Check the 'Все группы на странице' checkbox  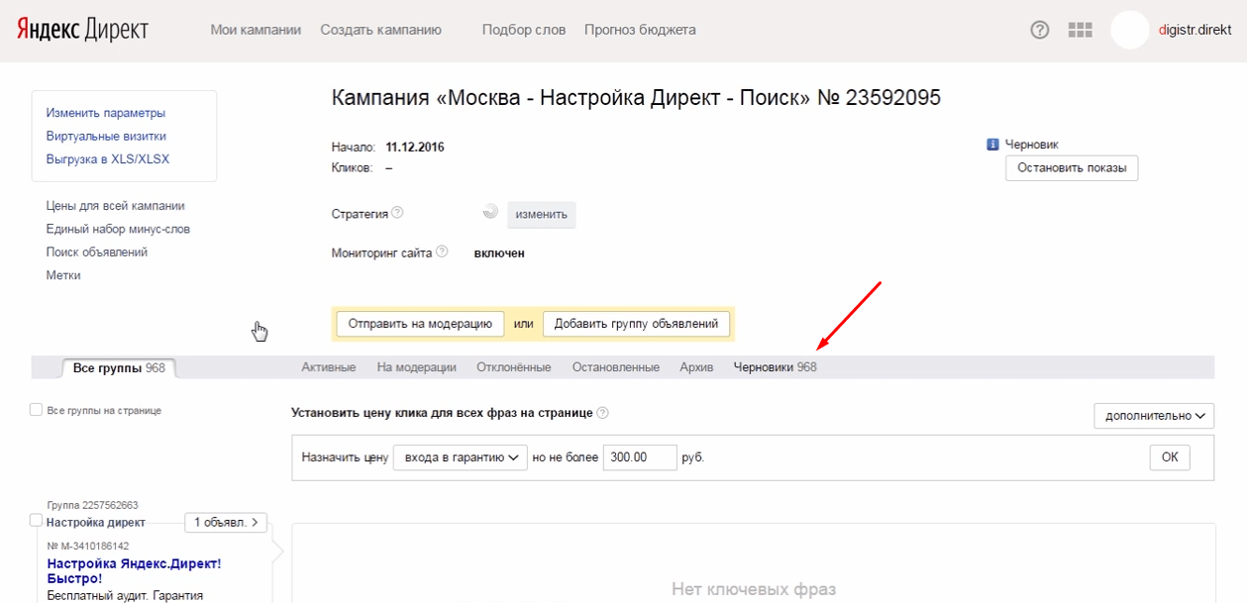(37, 410)
